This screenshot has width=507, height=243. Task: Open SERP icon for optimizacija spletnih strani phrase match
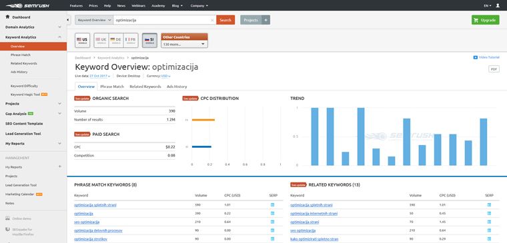click(x=272, y=205)
